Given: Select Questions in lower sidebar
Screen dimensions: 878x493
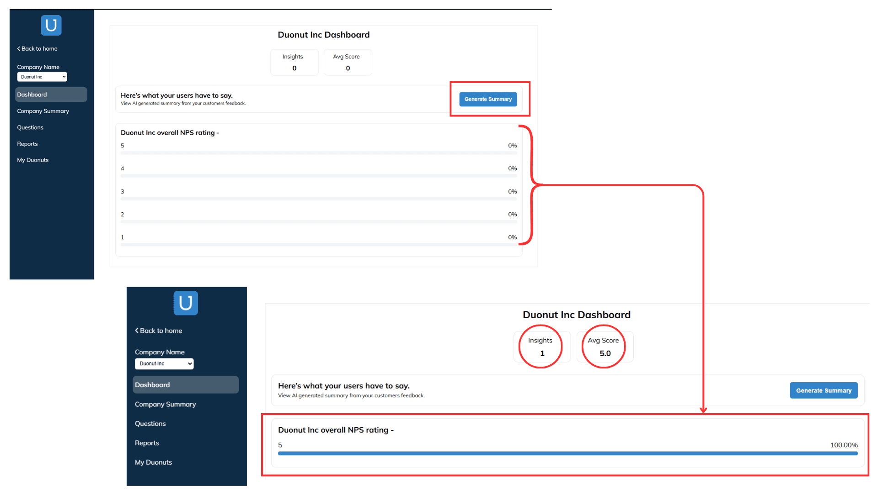Looking at the screenshot, I should 150,424.
